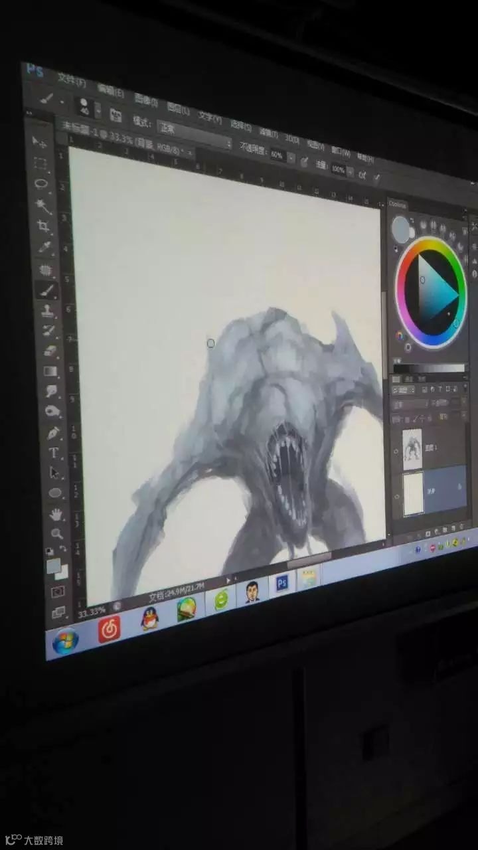Open the 图层(L) menu
This screenshot has height=850, width=478.
179,108
